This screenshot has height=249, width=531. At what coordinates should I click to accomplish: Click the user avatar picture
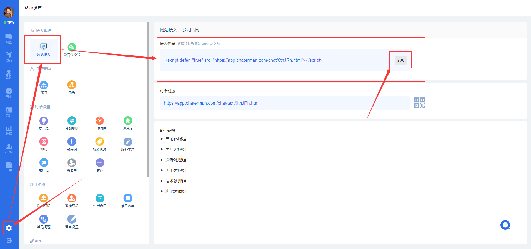(9, 12)
